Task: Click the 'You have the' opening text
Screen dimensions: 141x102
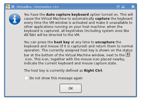Action: (35, 15)
